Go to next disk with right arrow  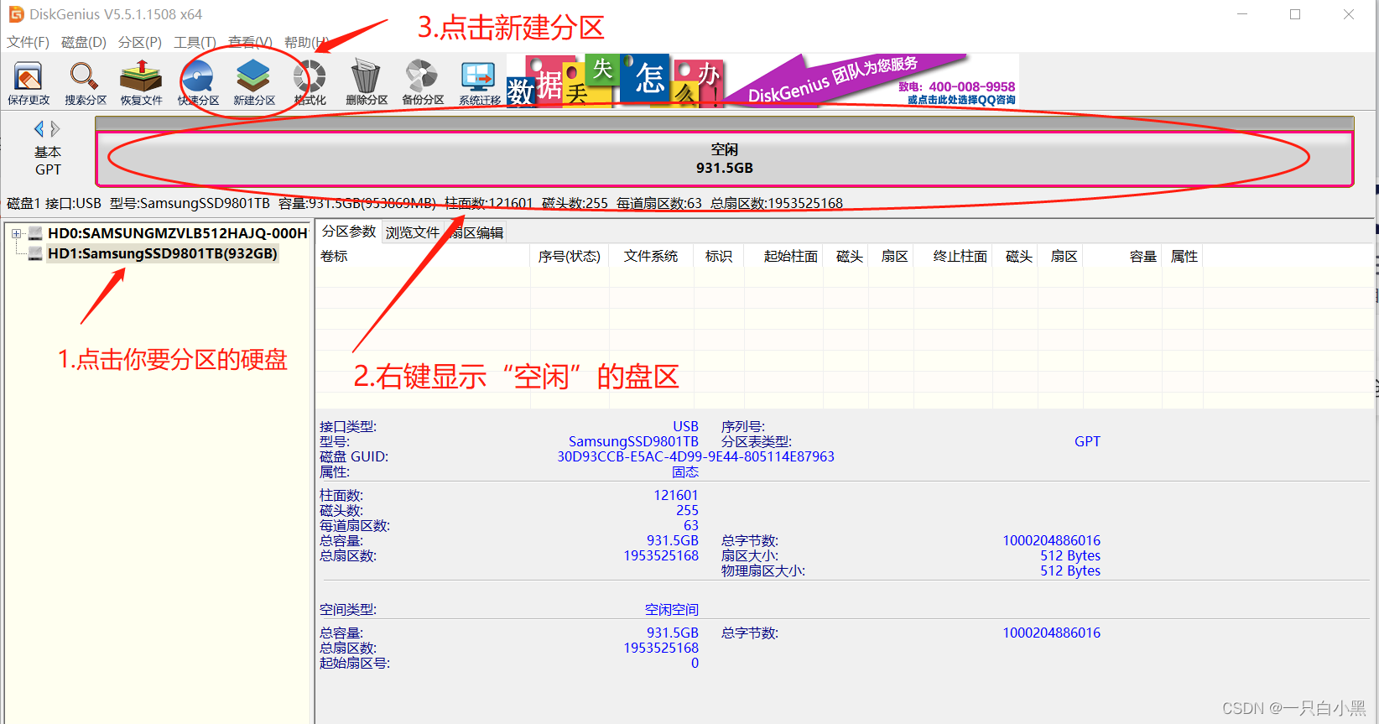pos(55,128)
